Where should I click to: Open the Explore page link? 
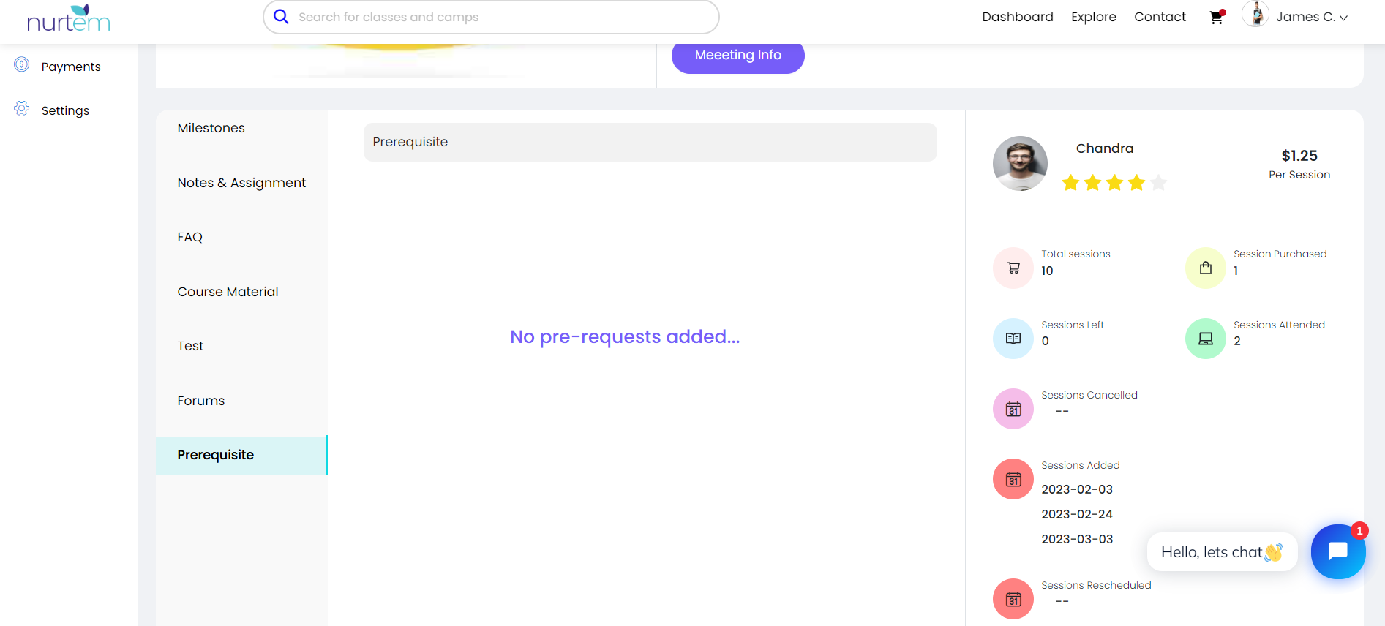point(1093,17)
